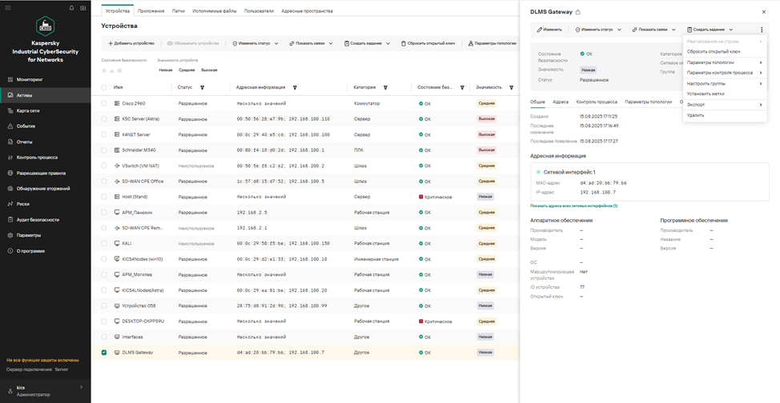The image size is (780, 403).
Task: Open Изменить статус dropdown in details panel
Action: pos(598,30)
